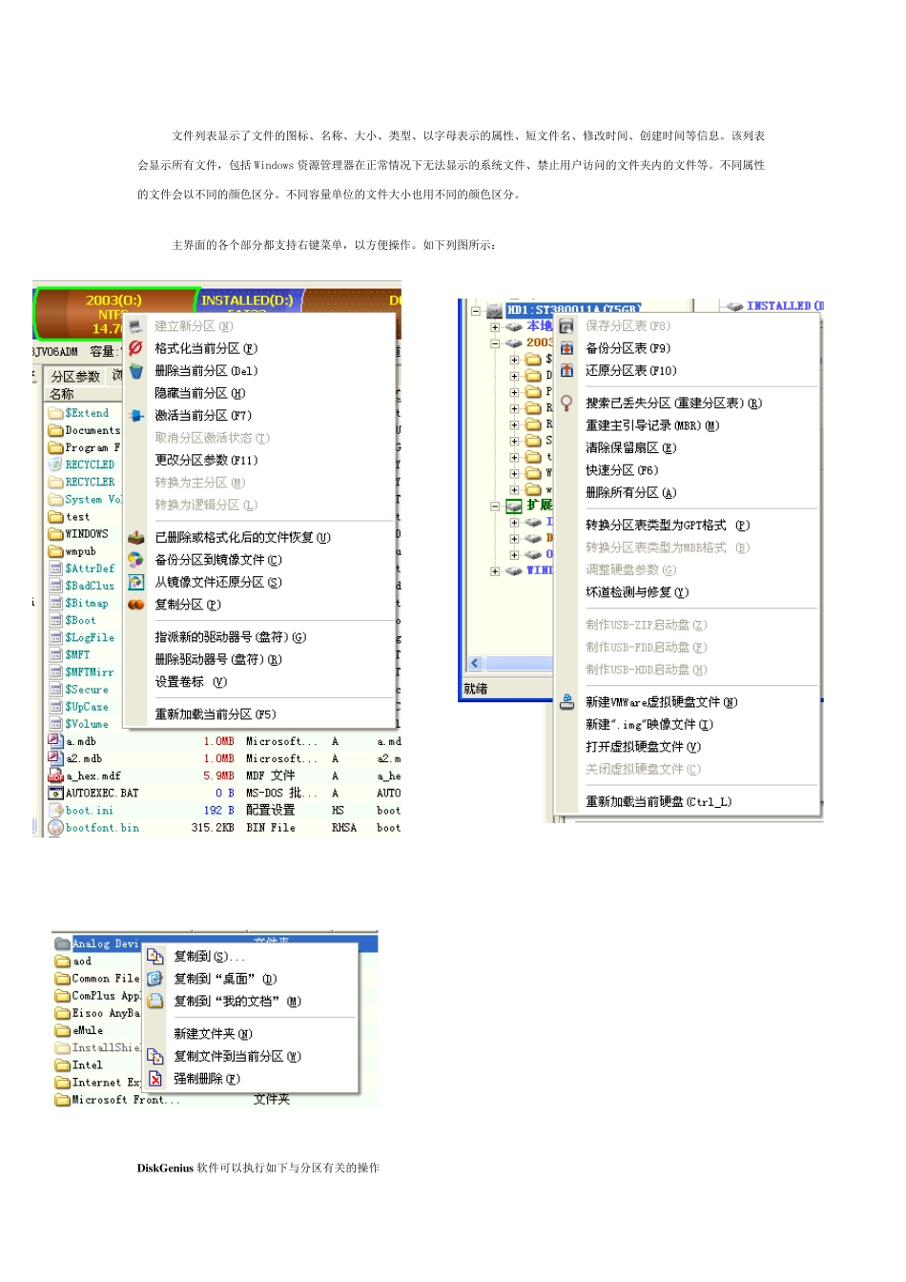Expand the t folder node in tree
Image resolution: width=906 pixels, height=1282 pixels.
(514, 457)
